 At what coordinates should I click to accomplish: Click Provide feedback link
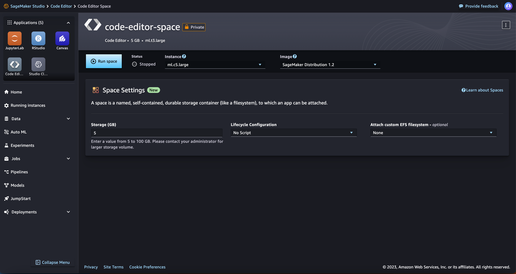[478, 6]
